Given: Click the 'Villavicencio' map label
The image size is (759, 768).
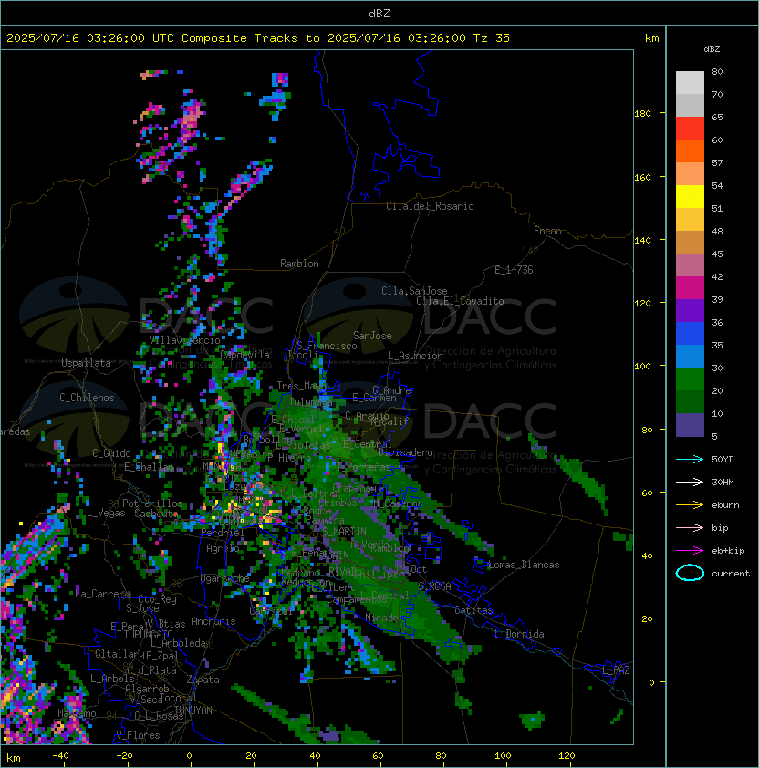Looking at the screenshot, I should pyautogui.click(x=184, y=340).
